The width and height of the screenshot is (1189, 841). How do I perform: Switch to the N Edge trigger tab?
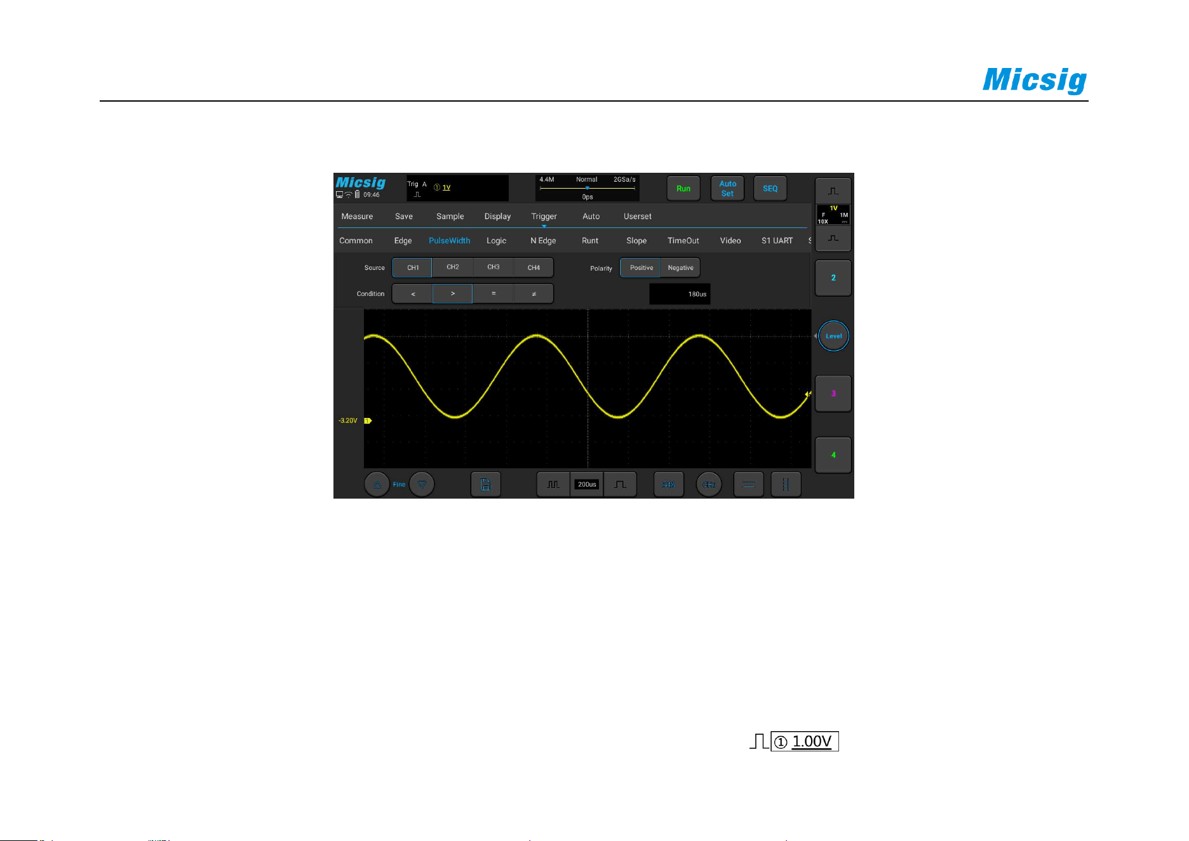543,241
